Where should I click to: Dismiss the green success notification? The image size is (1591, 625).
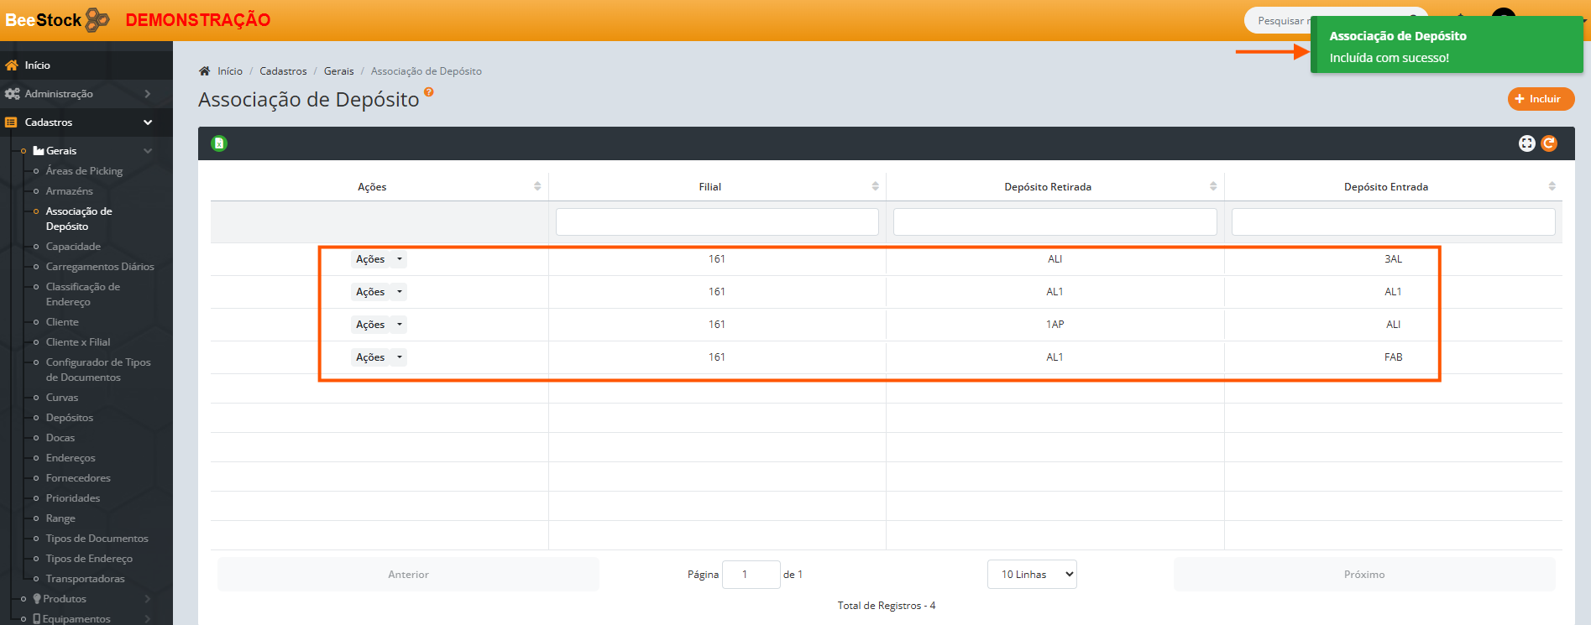click(1446, 46)
